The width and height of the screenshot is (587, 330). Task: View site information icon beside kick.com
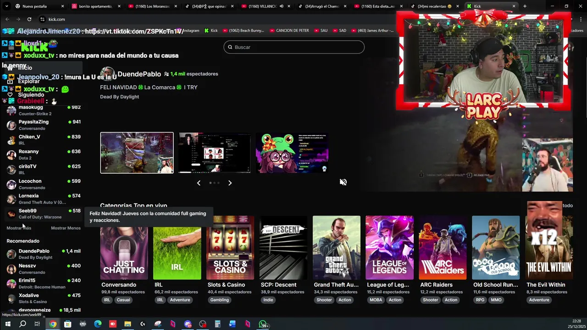42,19
